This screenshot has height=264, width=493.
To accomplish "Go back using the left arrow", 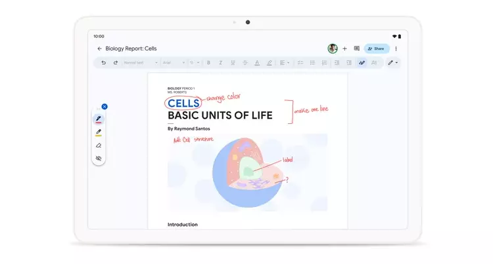I will (100, 48).
